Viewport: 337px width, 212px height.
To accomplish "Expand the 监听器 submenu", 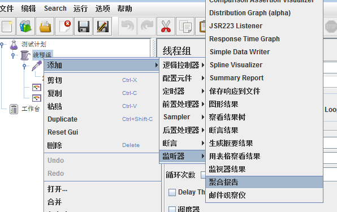I will pos(183,156).
